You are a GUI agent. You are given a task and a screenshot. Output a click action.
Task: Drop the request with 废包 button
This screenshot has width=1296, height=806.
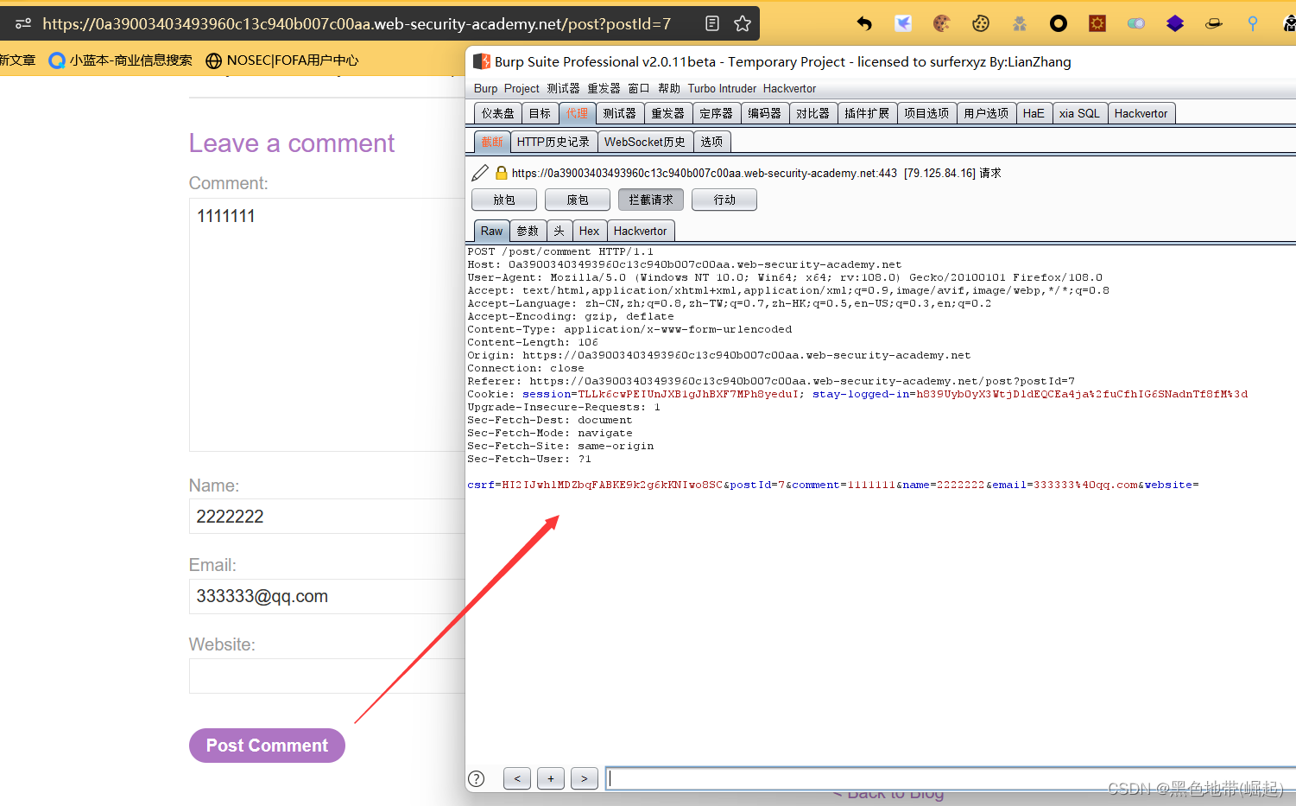(578, 200)
